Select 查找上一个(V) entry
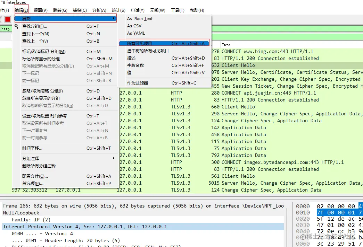 (x=65, y=41)
